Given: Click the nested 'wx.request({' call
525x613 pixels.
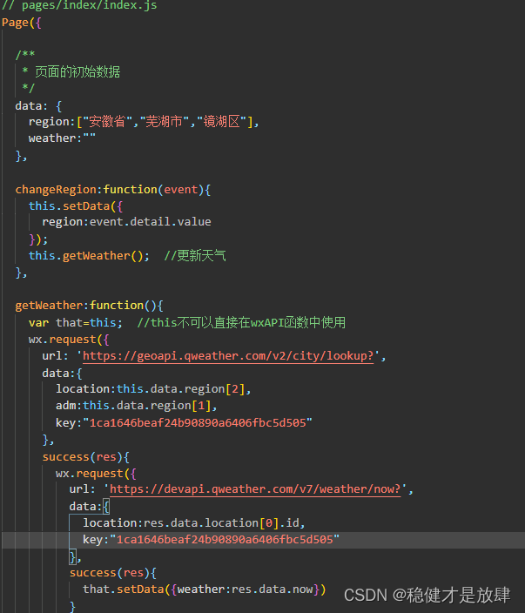Looking at the screenshot, I should (x=96, y=474).
